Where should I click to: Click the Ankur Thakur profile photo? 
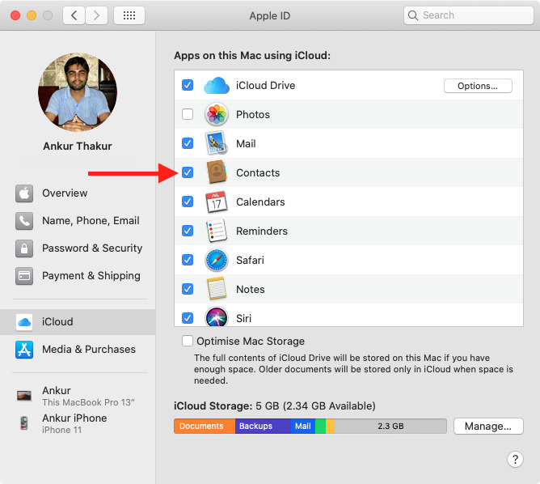pos(78,92)
